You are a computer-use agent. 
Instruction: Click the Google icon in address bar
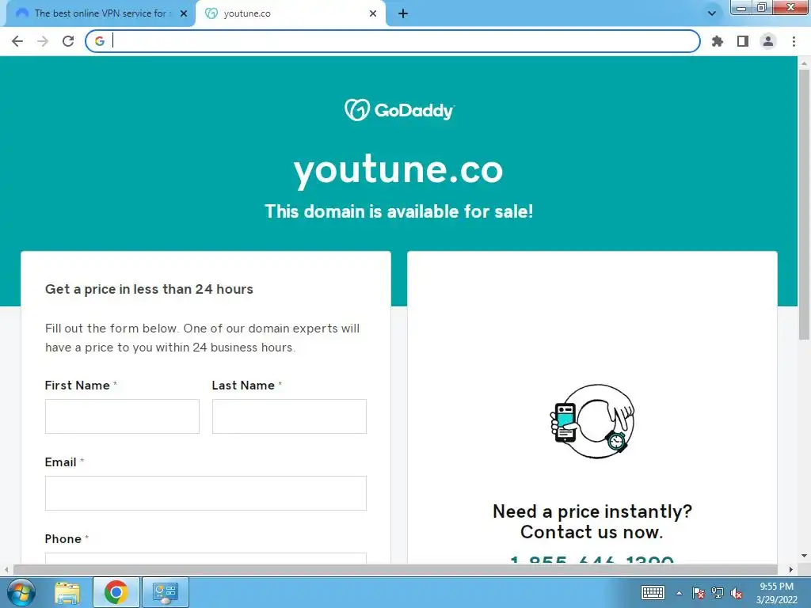[x=100, y=41]
